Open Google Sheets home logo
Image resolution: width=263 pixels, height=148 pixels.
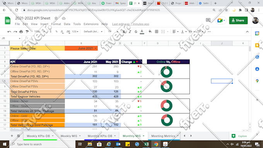8,21
